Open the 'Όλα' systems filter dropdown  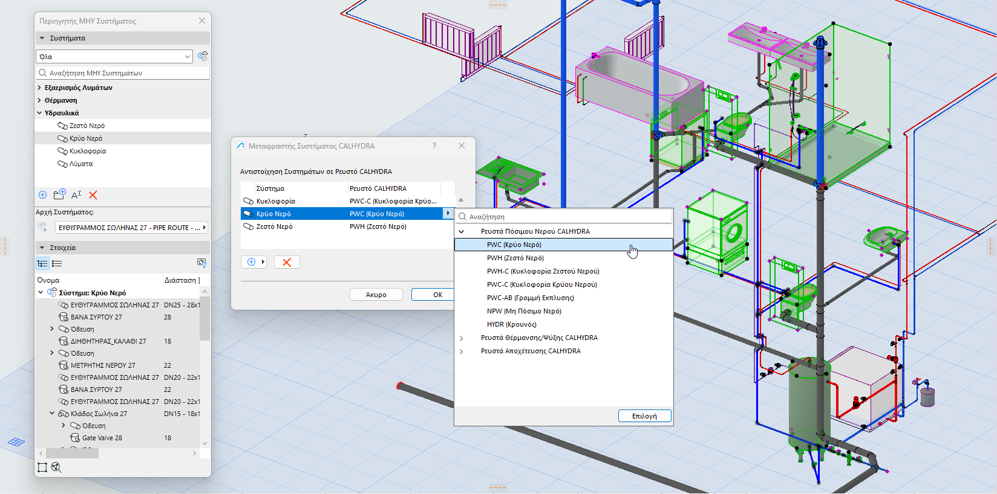[x=114, y=57]
